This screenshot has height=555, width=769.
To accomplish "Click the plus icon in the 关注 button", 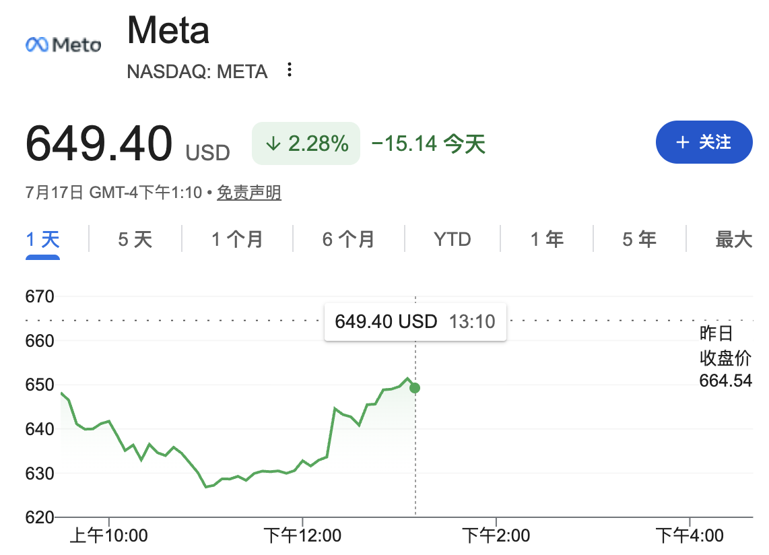I will pos(682,142).
